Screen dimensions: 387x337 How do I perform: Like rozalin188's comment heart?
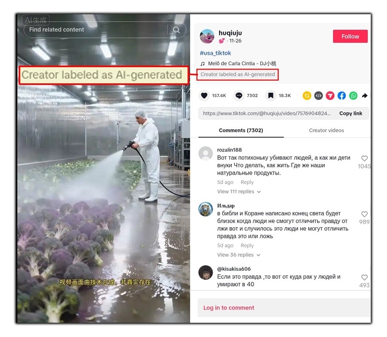(x=364, y=158)
